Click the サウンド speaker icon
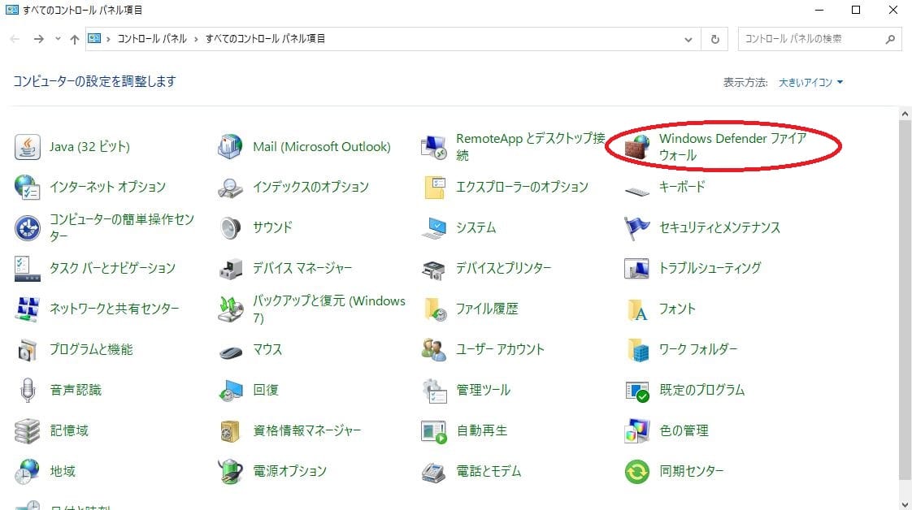This screenshot has width=912, height=510. [x=230, y=227]
